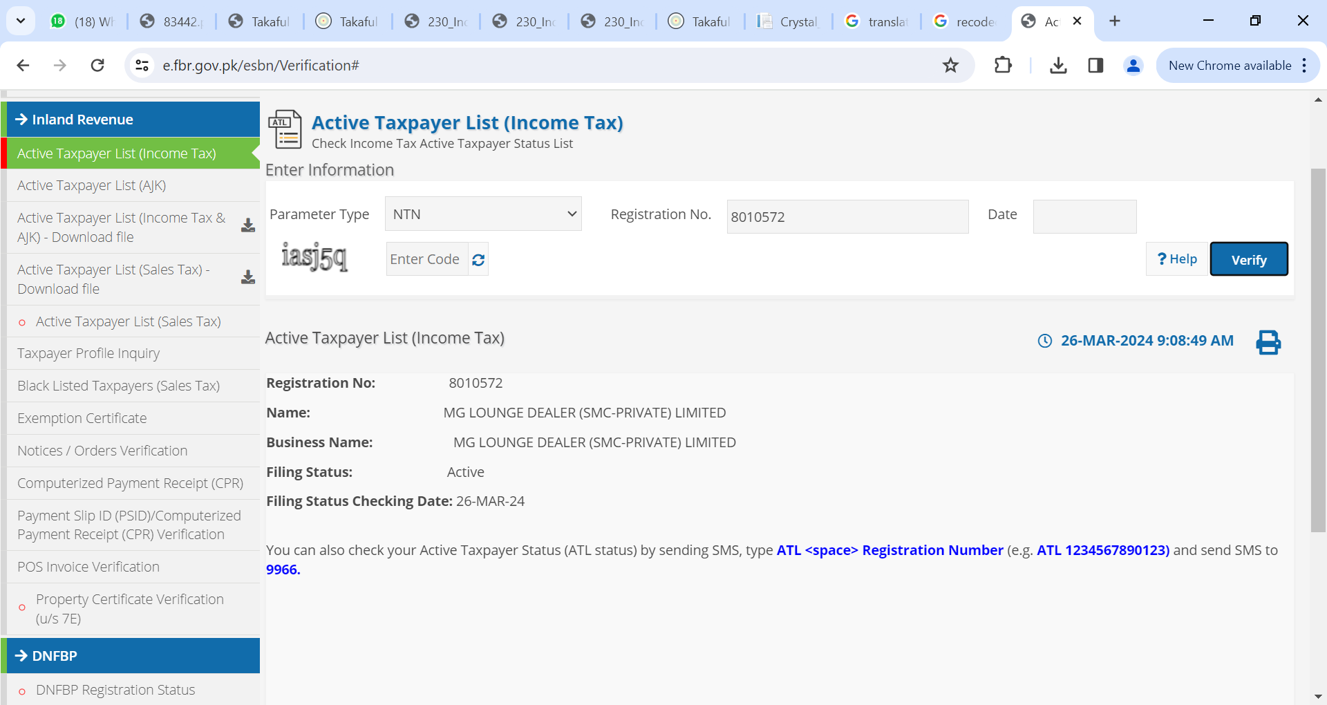Toggle the browser side panel
This screenshot has height=705, width=1327.
(1095, 66)
